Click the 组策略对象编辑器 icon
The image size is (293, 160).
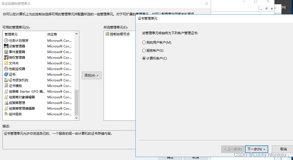point(6,97)
